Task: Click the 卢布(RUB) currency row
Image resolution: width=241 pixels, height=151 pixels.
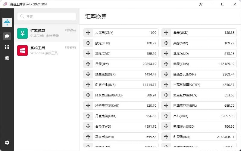Action: pyautogui.click(x=199, y=116)
